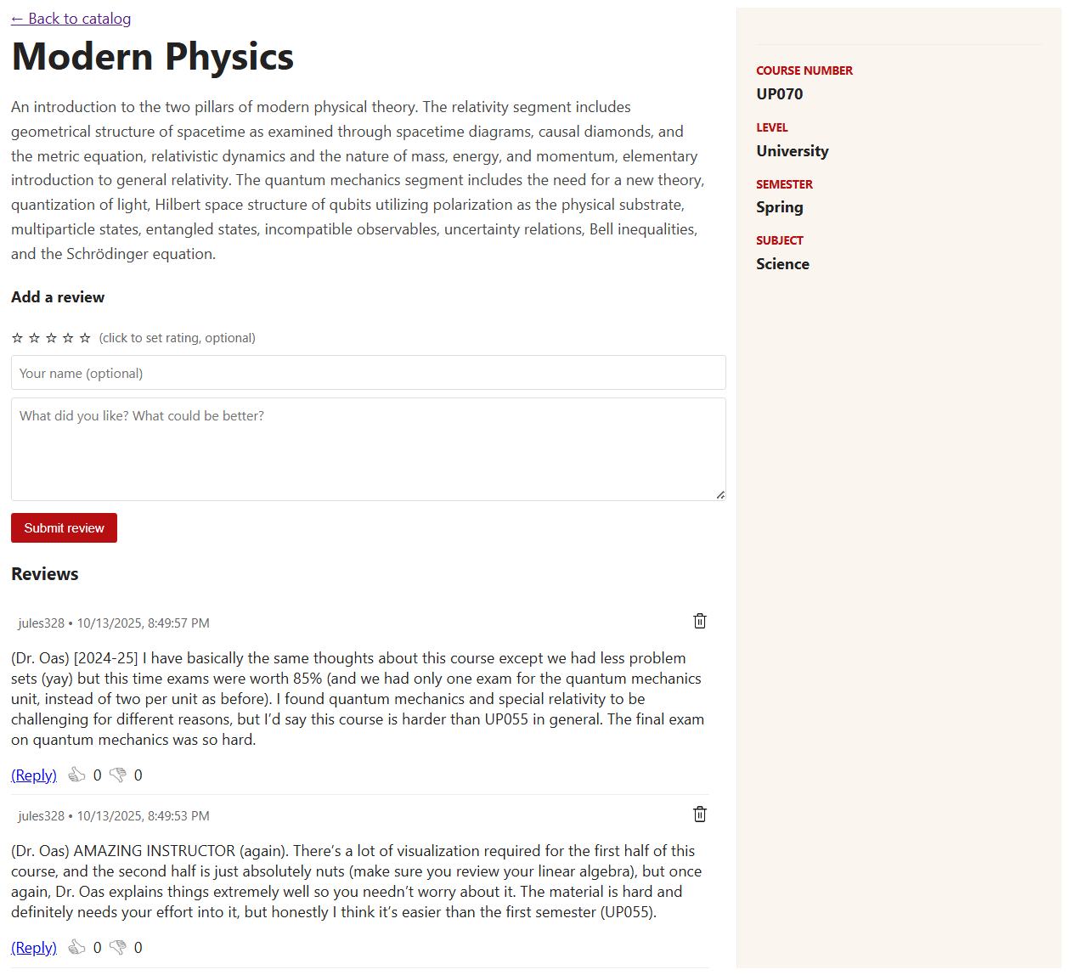The height and width of the screenshot is (975, 1072).
Task: Click the first review's timestamp
Action: click(x=143, y=623)
